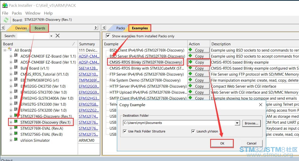This screenshot has width=299, height=161.
Task: Open the TMPM369F... summary link
Action: coord(89,80)
